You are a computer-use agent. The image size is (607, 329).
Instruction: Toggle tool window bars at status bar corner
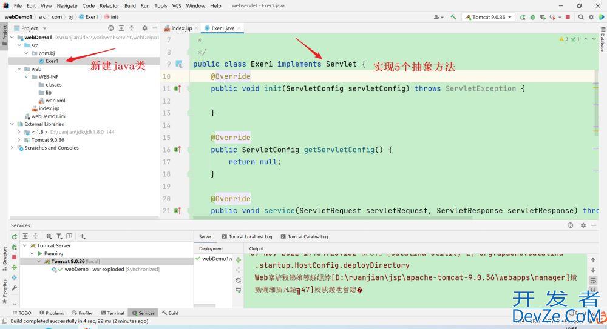[x=5, y=321]
